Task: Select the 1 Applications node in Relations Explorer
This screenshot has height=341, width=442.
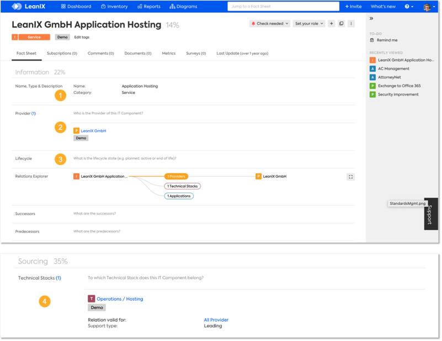Action: 179,195
